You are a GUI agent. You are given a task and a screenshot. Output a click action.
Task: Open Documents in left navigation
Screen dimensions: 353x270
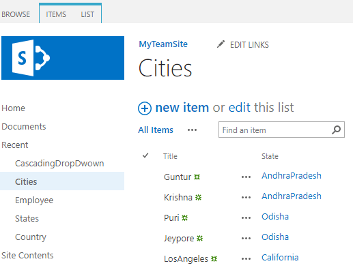pyautogui.click(x=24, y=126)
